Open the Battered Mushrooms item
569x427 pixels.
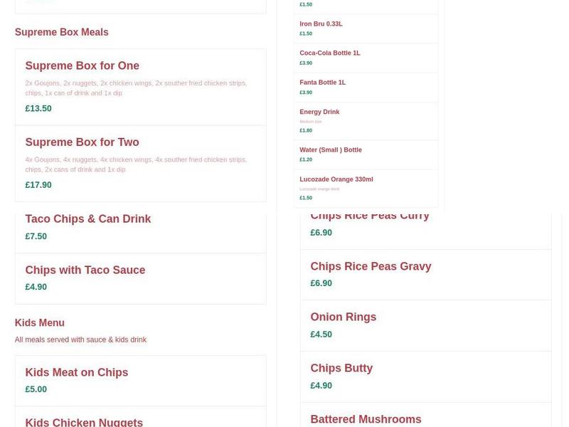point(366,418)
